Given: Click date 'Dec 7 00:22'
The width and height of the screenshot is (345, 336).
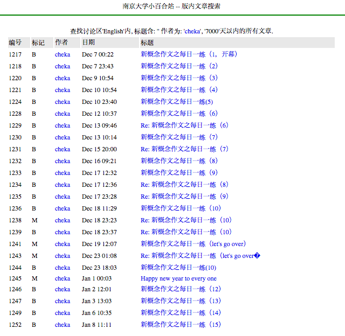Looking at the screenshot, I should [98, 54].
